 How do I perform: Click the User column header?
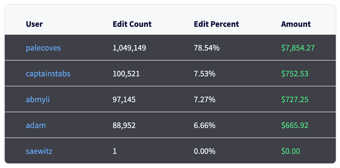coord(34,24)
